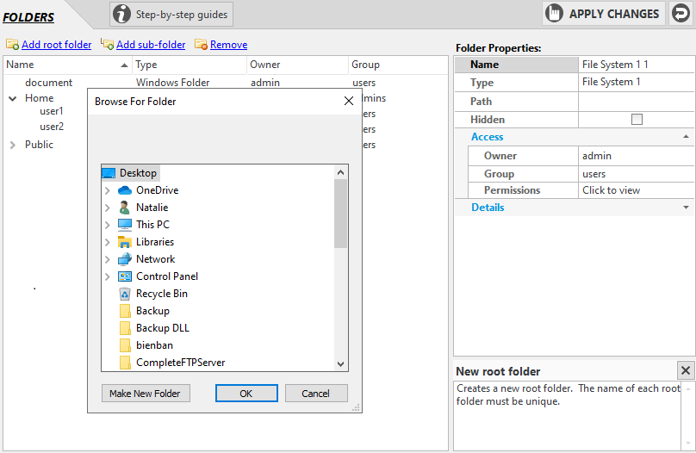
Task: Expand the Details properties section
Action: [686, 208]
